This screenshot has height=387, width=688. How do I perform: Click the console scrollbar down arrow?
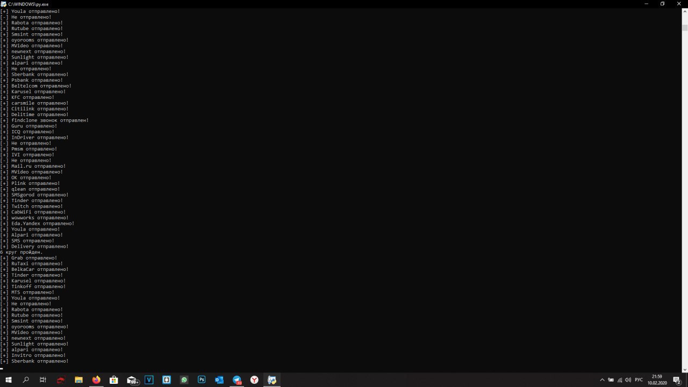[x=685, y=369]
